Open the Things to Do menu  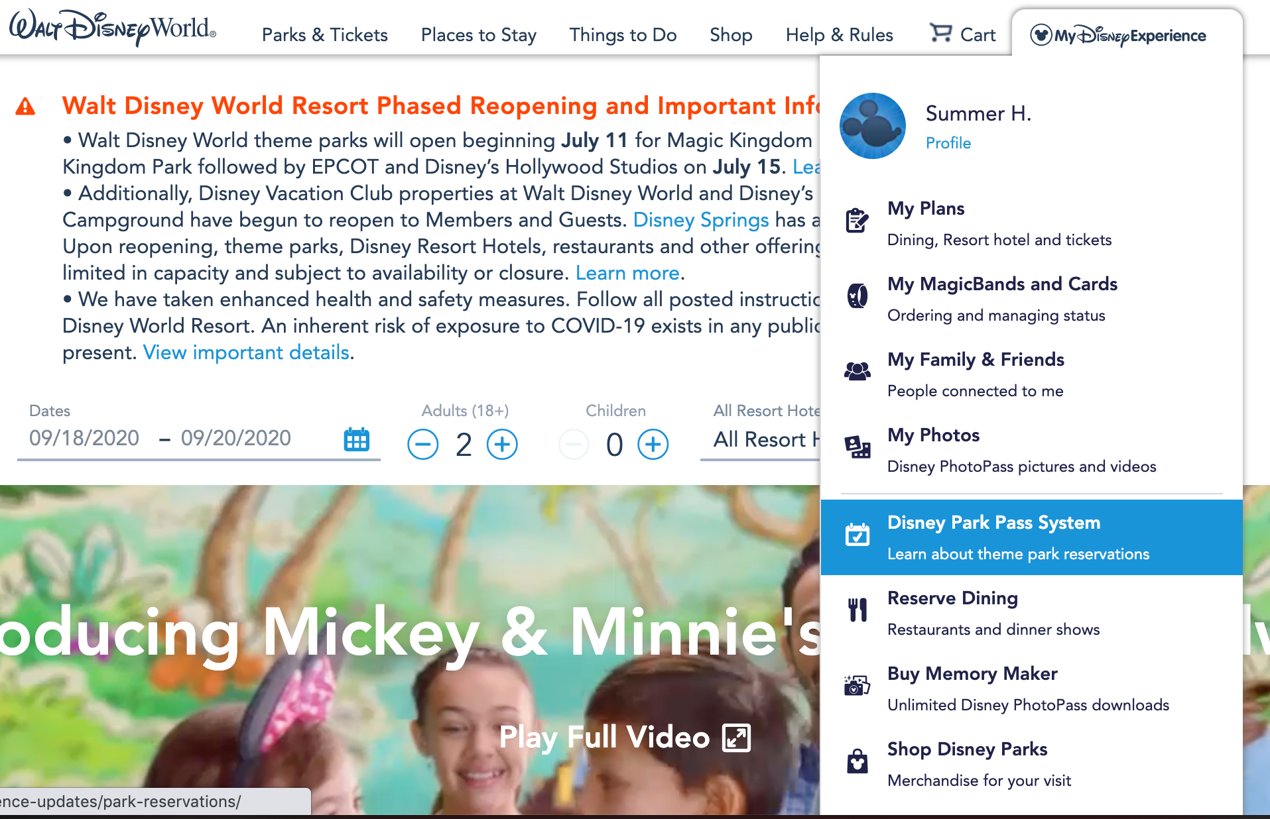click(x=622, y=35)
